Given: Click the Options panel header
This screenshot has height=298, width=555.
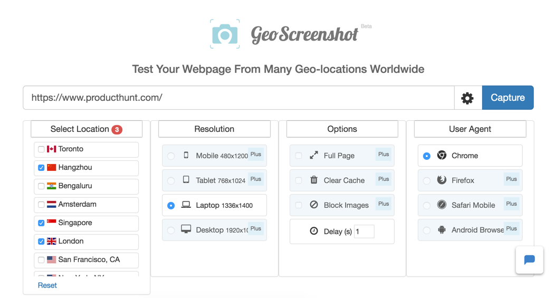Looking at the screenshot, I should coord(342,129).
